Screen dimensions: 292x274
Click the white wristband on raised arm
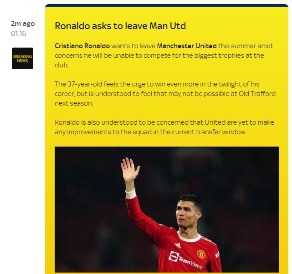131,193
